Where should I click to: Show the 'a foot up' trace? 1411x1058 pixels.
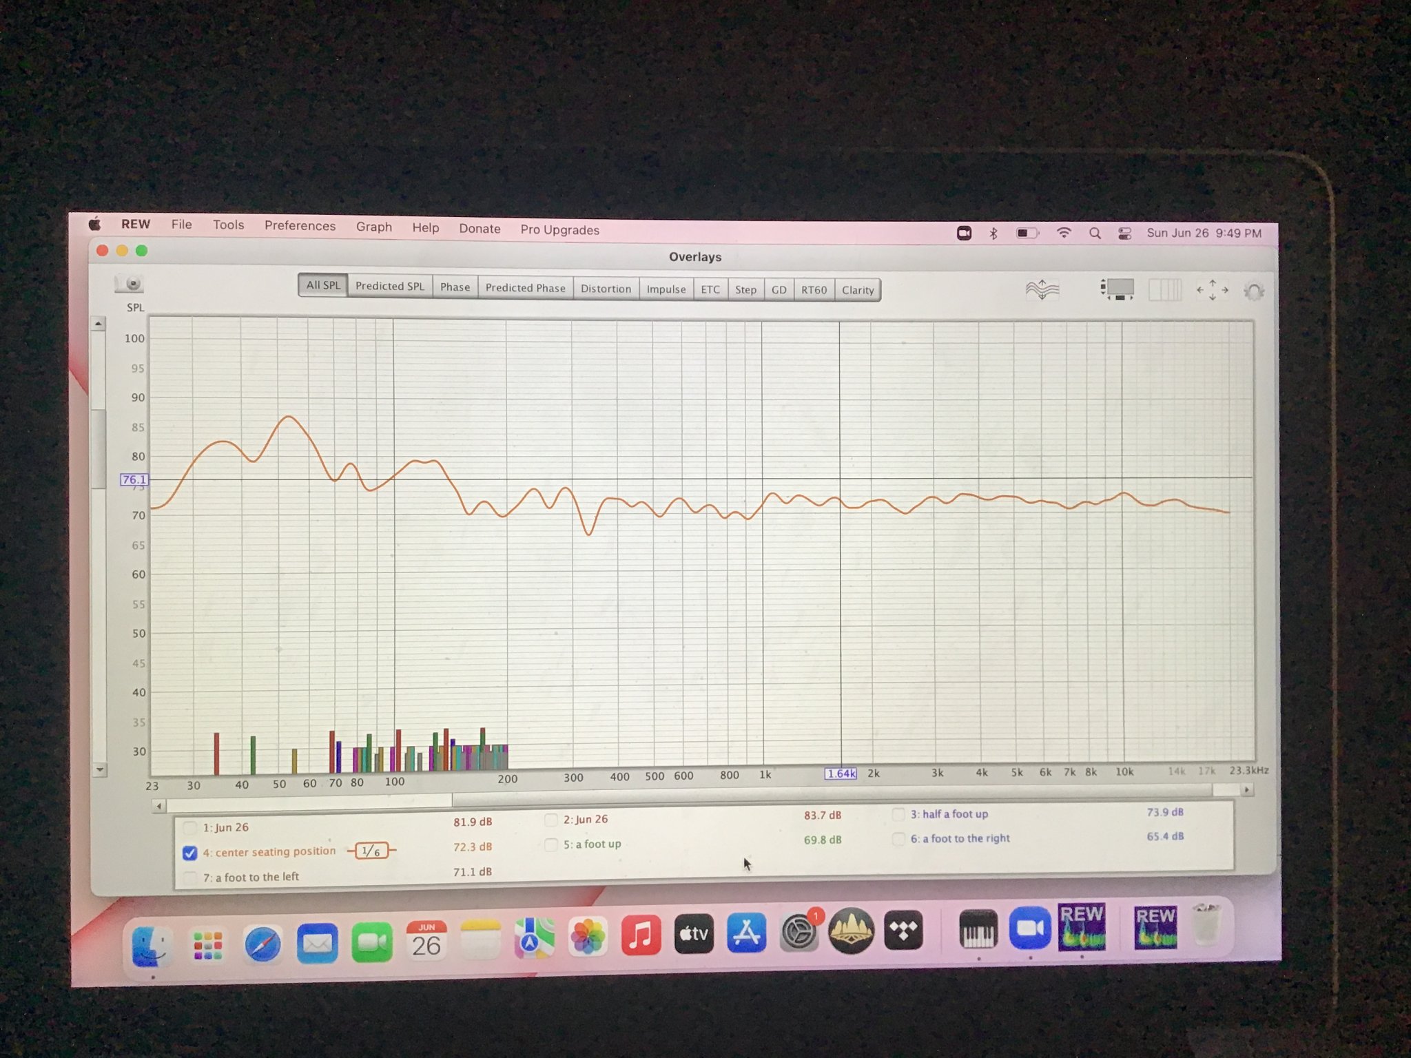tap(551, 844)
